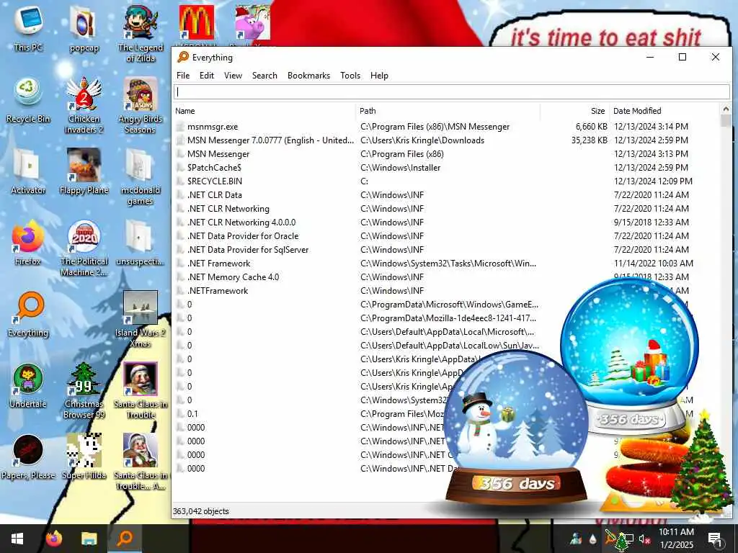Sort results by Name column

(264, 111)
